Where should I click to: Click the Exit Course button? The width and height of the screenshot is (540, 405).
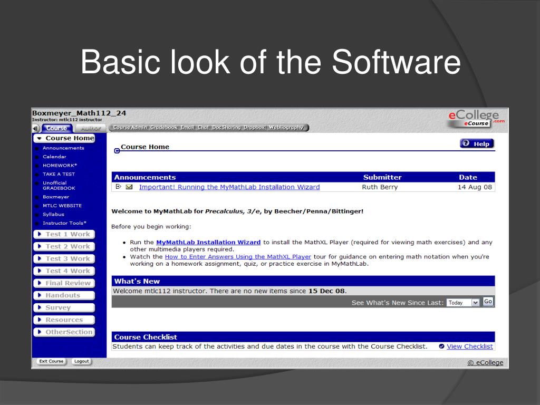coord(51,361)
